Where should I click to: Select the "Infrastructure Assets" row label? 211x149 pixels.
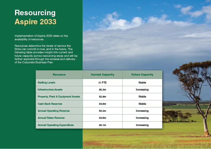point(50,89)
